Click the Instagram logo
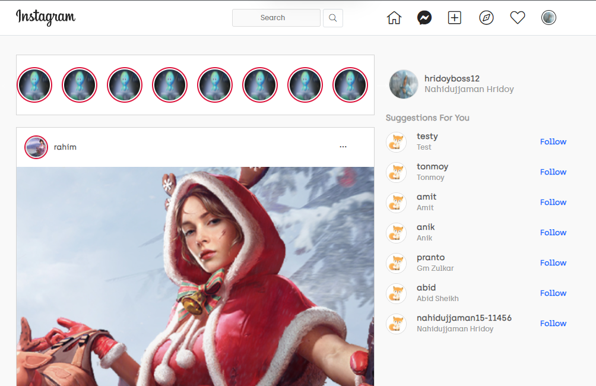 coord(46,17)
